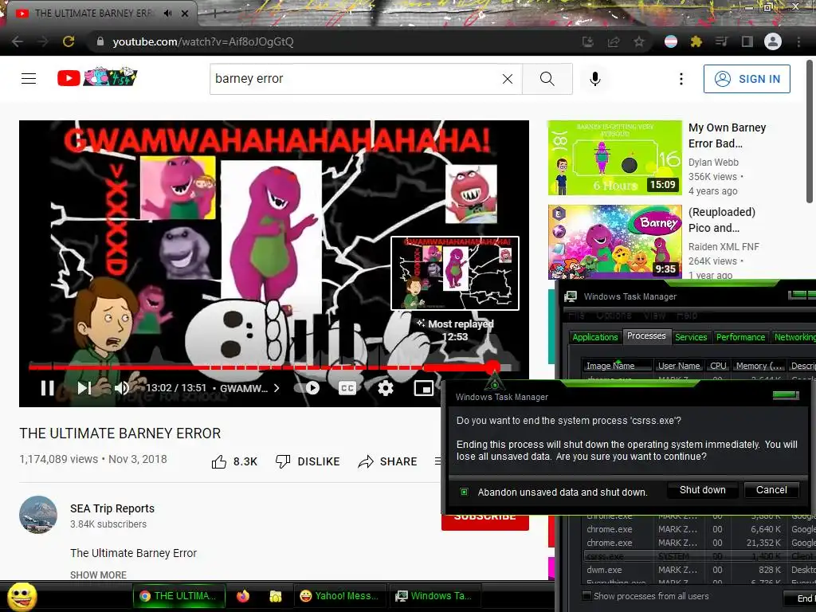Open Chrome's three-dot menu
The width and height of the screenshot is (816, 612).
(798, 41)
